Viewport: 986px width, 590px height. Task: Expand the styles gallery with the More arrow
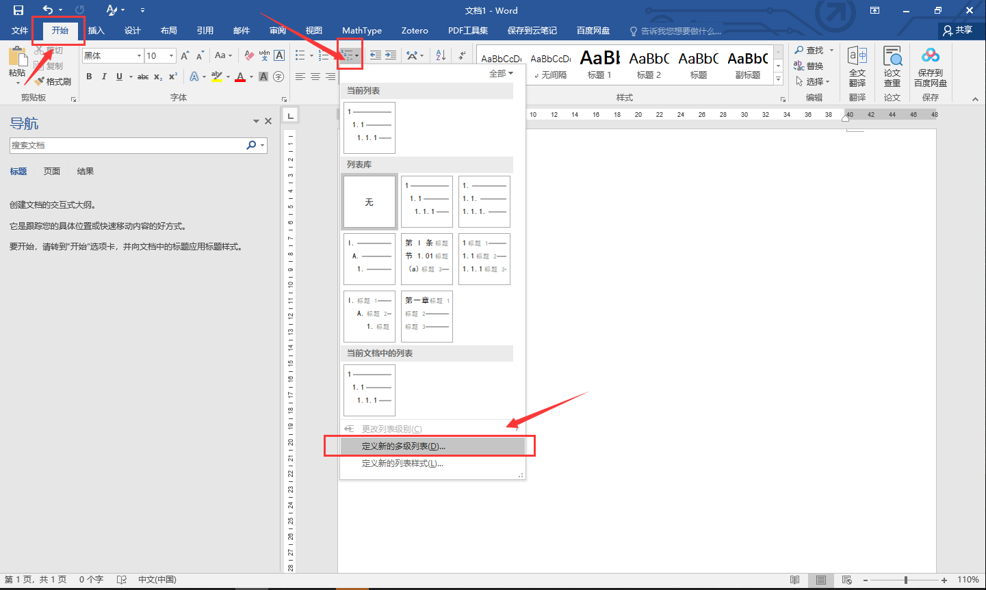pyautogui.click(x=778, y=79)
